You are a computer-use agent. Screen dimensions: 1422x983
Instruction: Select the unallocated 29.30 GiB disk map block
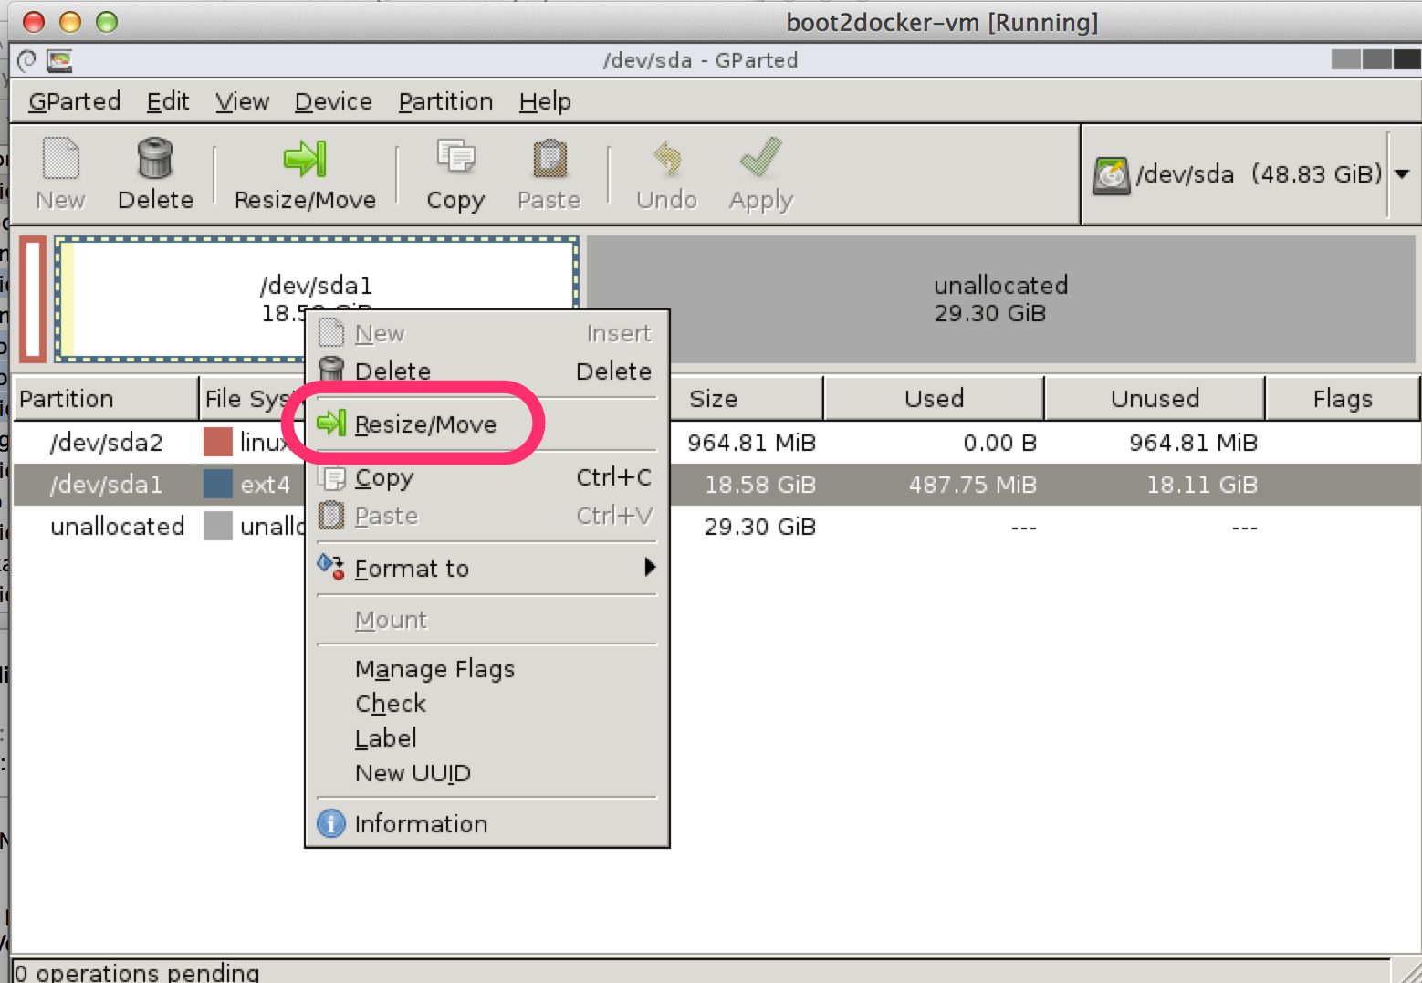(1000, 299)
